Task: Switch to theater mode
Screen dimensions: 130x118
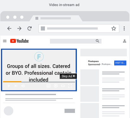Action: [x=63, y=86]
